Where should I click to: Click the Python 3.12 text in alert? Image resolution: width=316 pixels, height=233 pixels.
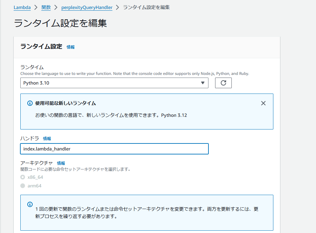click(x=174, y=115)
